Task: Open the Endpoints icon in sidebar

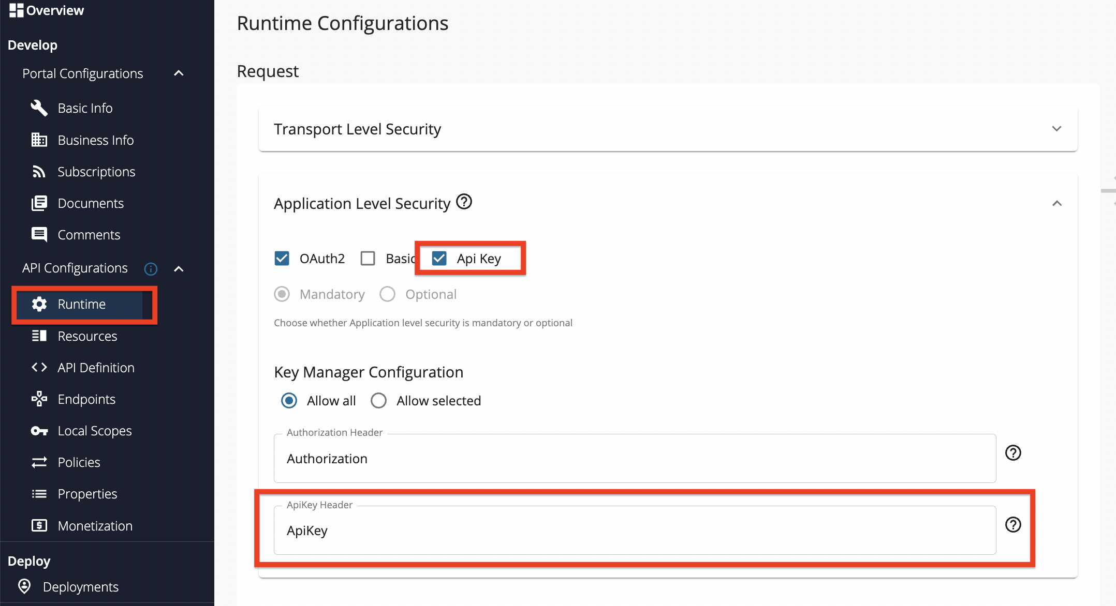Action: click(x=39, y=399)
